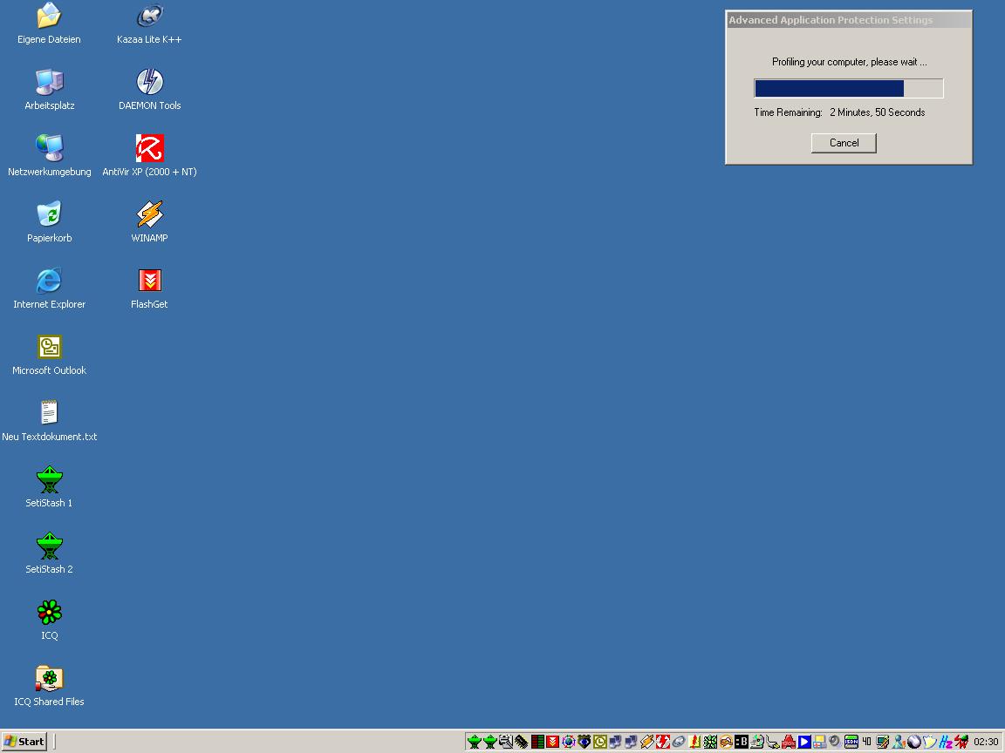The image size is (1005, 753).
Task: Click the "40" indicator in system tray
Action: pos(866,742)
